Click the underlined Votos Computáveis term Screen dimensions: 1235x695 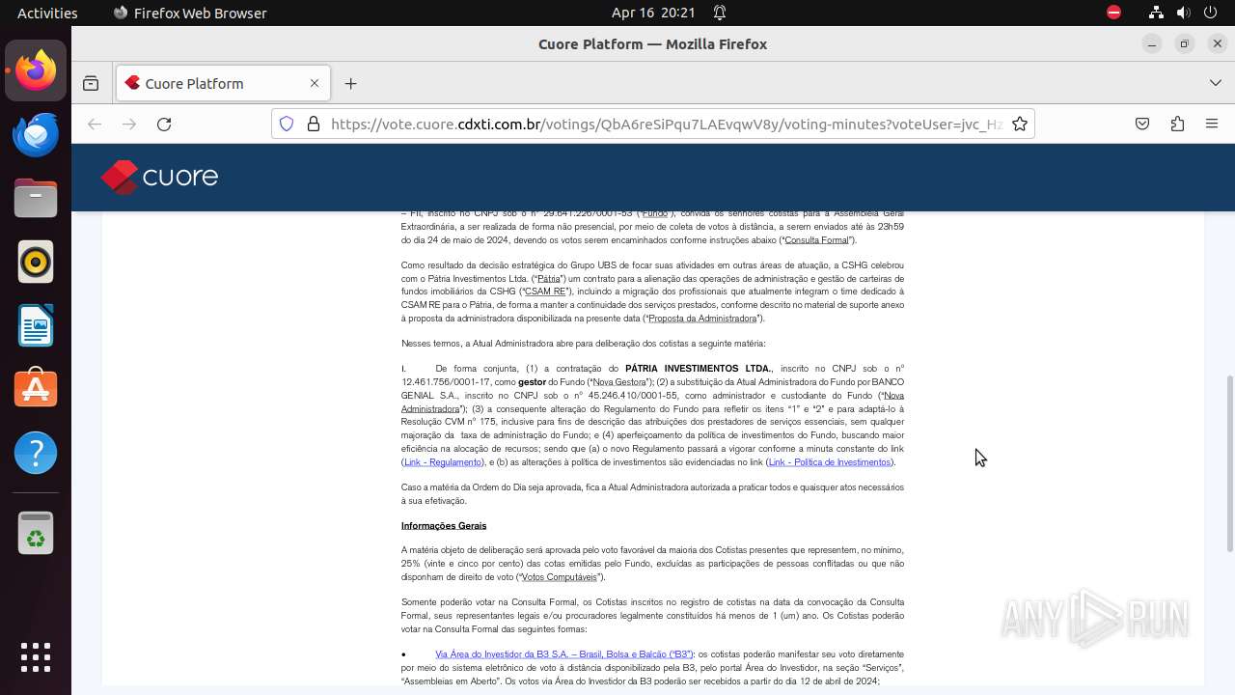point(560,577)
